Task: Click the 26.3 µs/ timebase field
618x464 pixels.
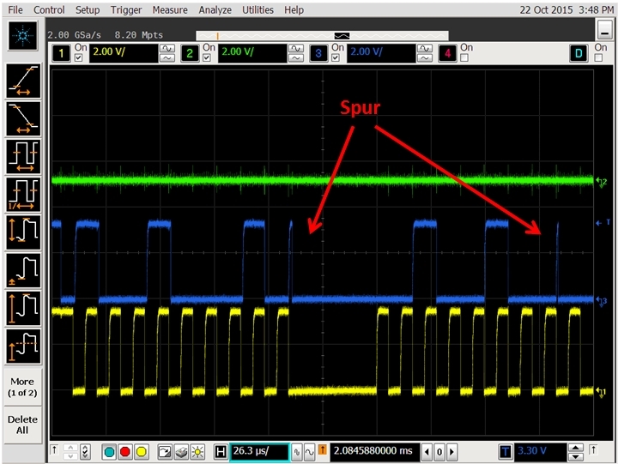Action: [259, 452]
